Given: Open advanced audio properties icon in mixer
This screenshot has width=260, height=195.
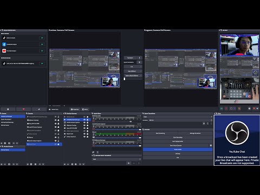Looking at the screenshot, I should tap(93, 152).
